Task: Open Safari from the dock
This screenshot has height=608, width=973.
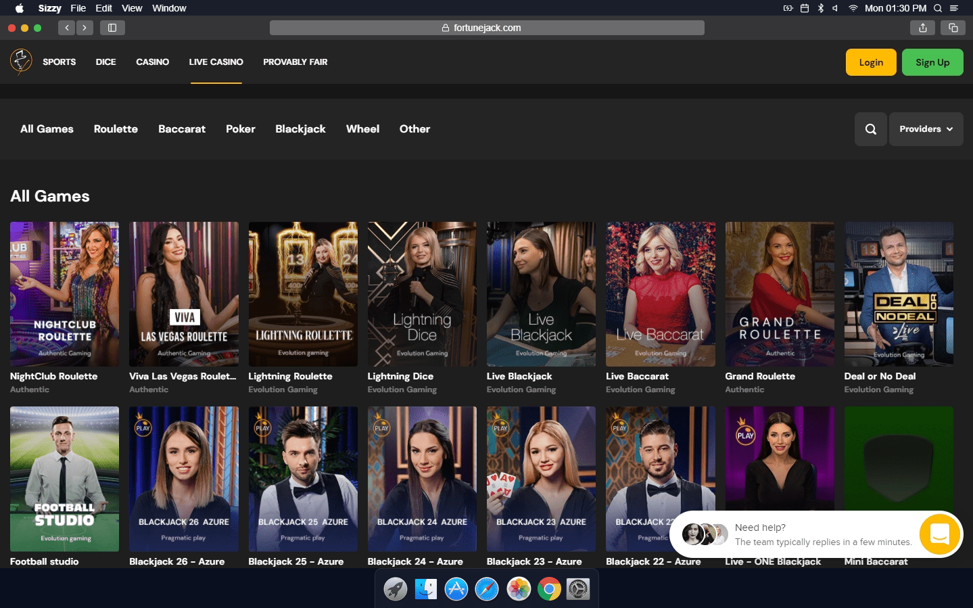Action: 487,589
